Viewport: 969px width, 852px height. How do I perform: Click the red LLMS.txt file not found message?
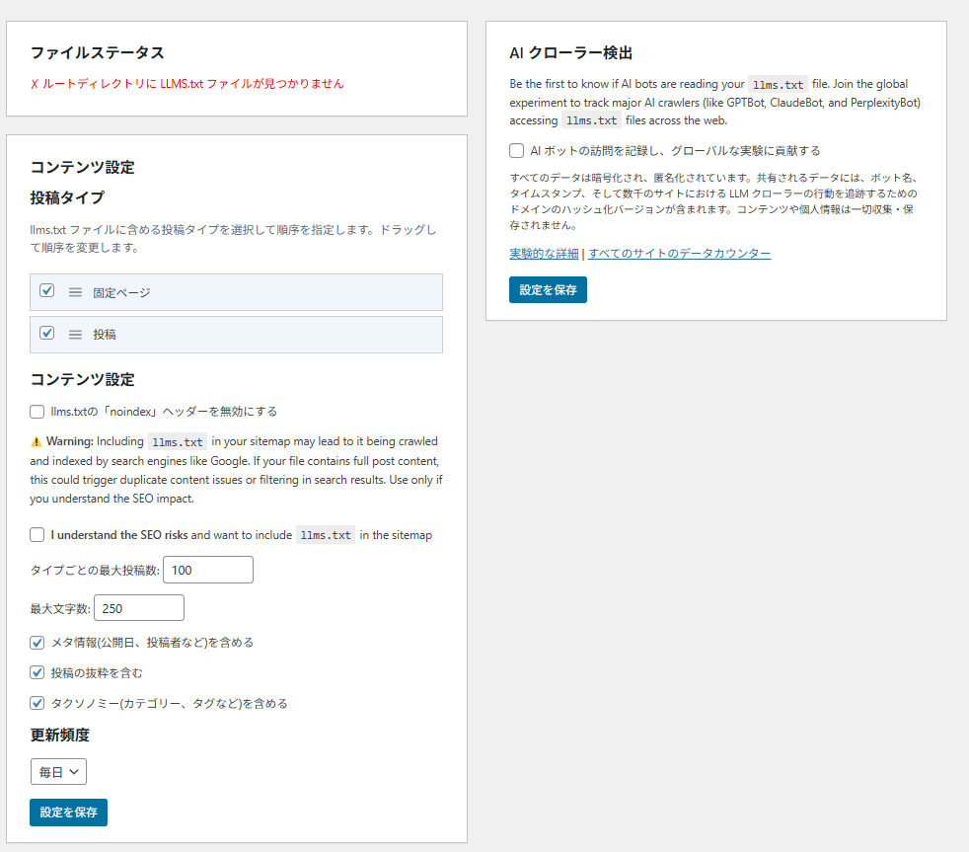(187, 84)
